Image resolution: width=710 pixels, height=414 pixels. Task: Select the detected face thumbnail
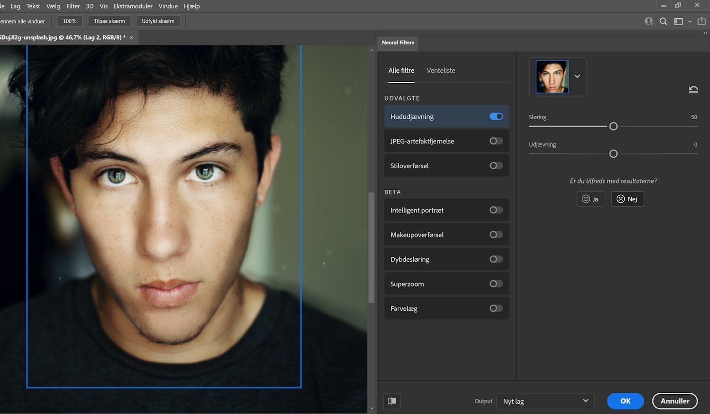coord(552,77)
